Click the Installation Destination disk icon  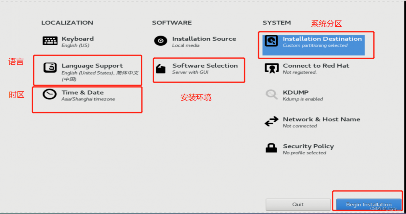(x=271, y=41)
